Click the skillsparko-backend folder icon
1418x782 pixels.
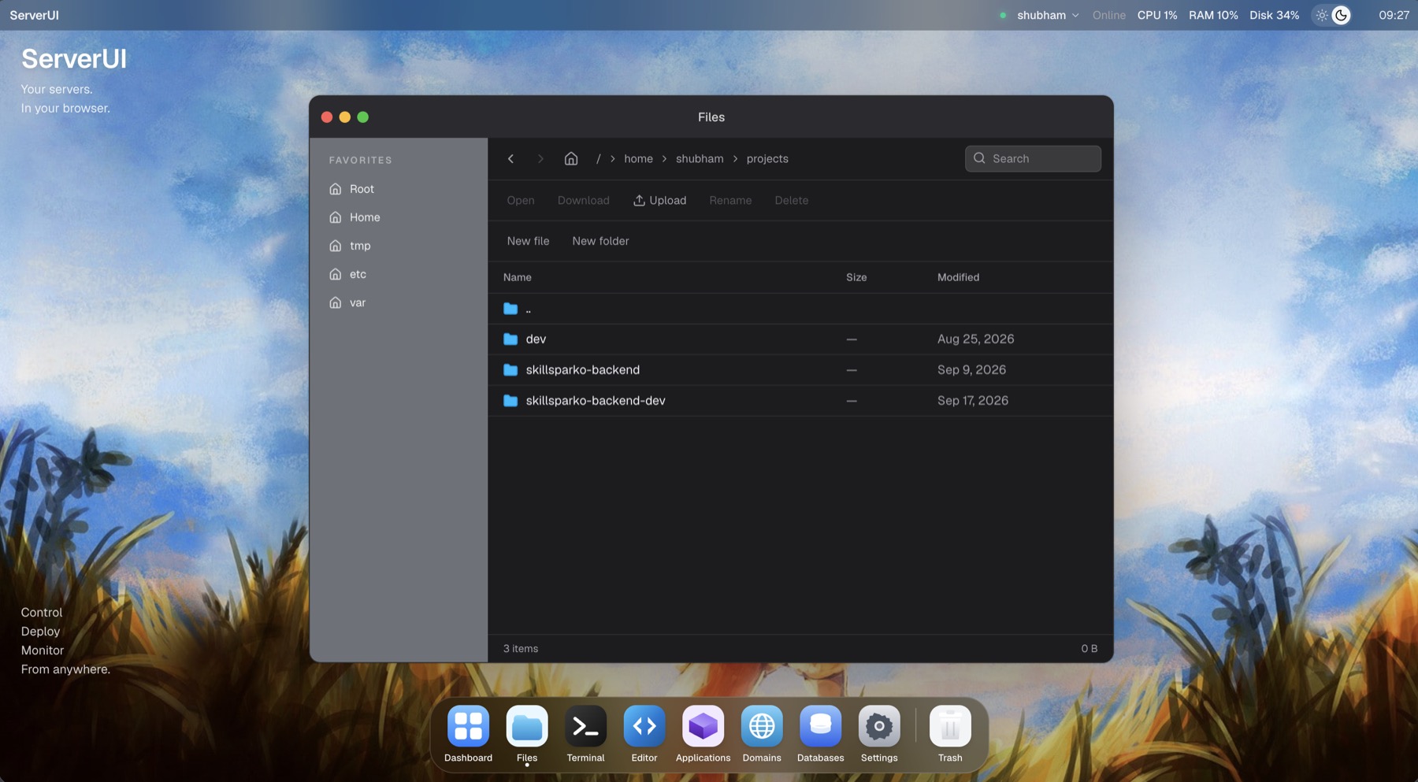tap(510, 370)
